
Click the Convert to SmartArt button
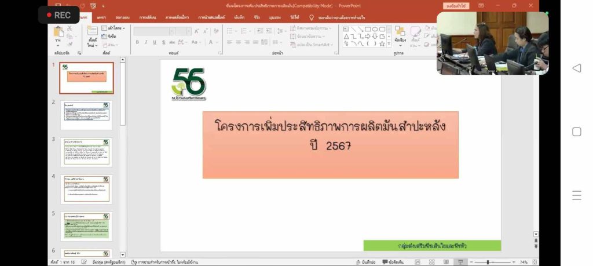[x=312, y=45]
